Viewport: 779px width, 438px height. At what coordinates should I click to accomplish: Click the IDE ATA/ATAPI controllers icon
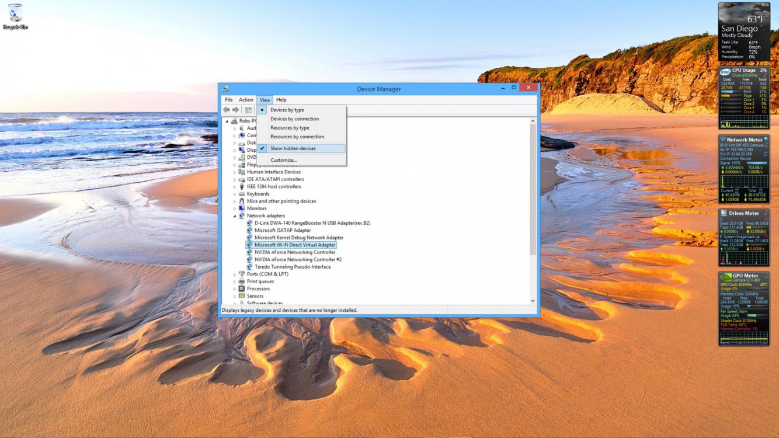point(242,179)
